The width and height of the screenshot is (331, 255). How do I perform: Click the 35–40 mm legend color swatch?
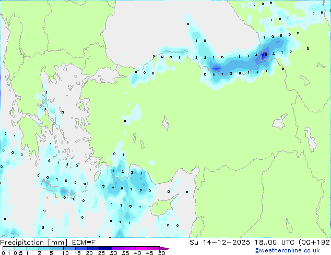(129, 248)
